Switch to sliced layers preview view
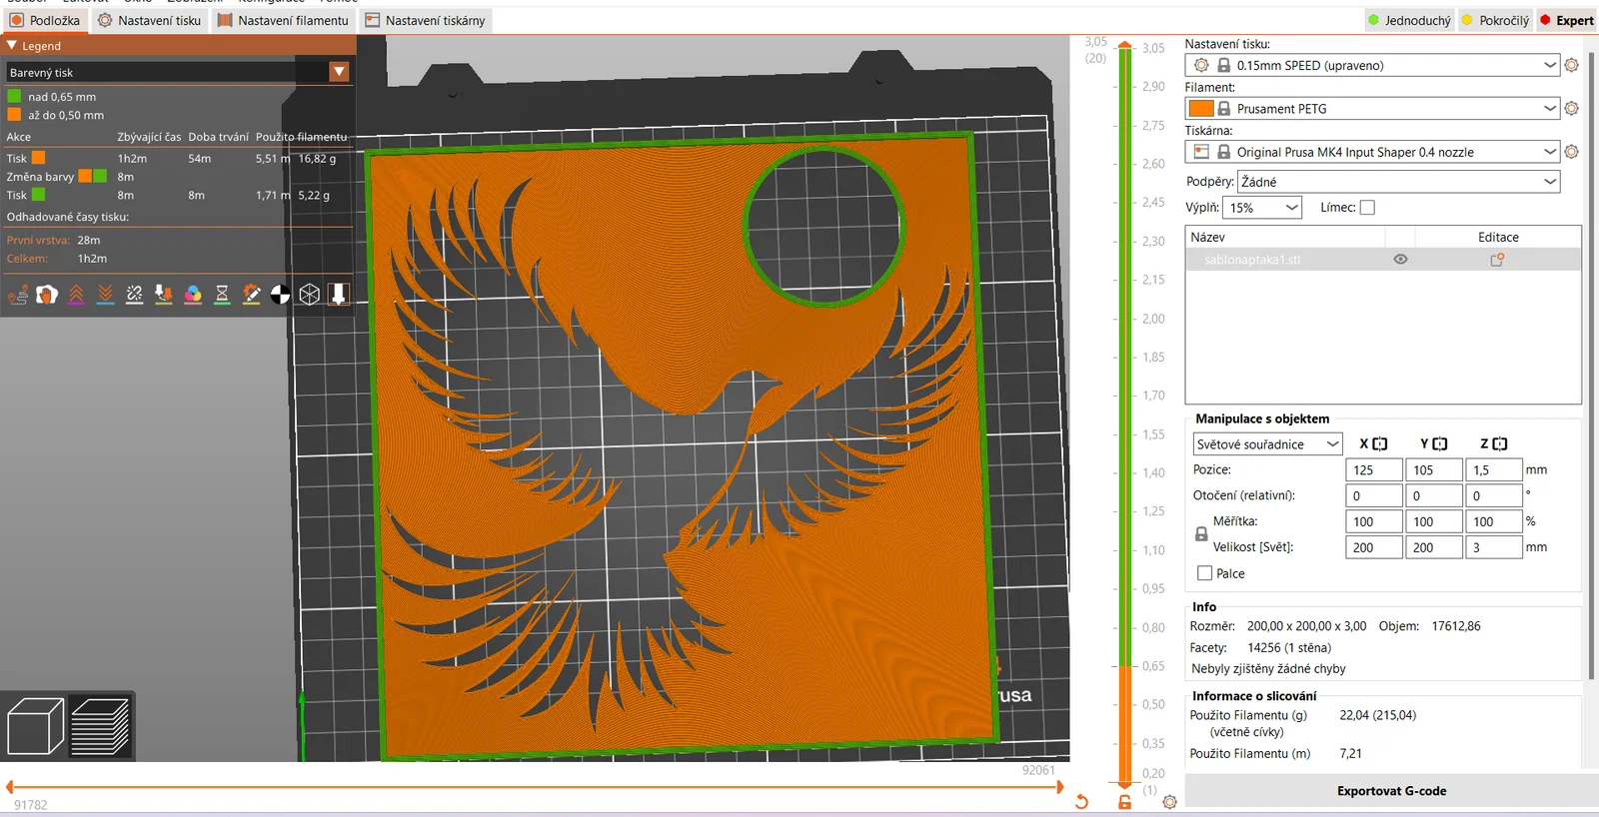This screenshot has width=1599, height=817. [x=100, y=726]
